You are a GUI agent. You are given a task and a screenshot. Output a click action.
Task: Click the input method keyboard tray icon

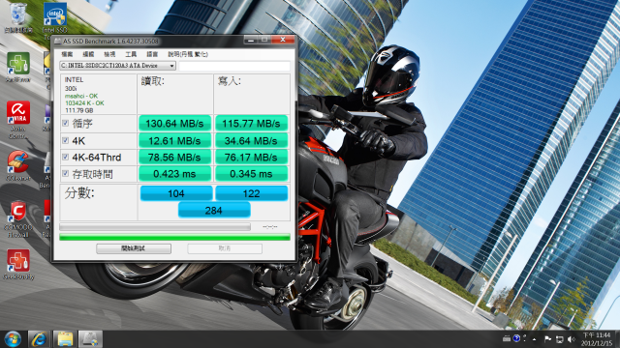(x=507, y=338)
